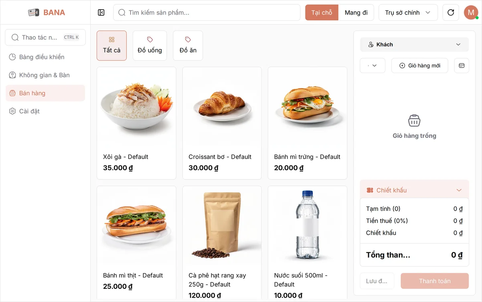Open the Khách customer dropdown

click(x=414, y=45)
